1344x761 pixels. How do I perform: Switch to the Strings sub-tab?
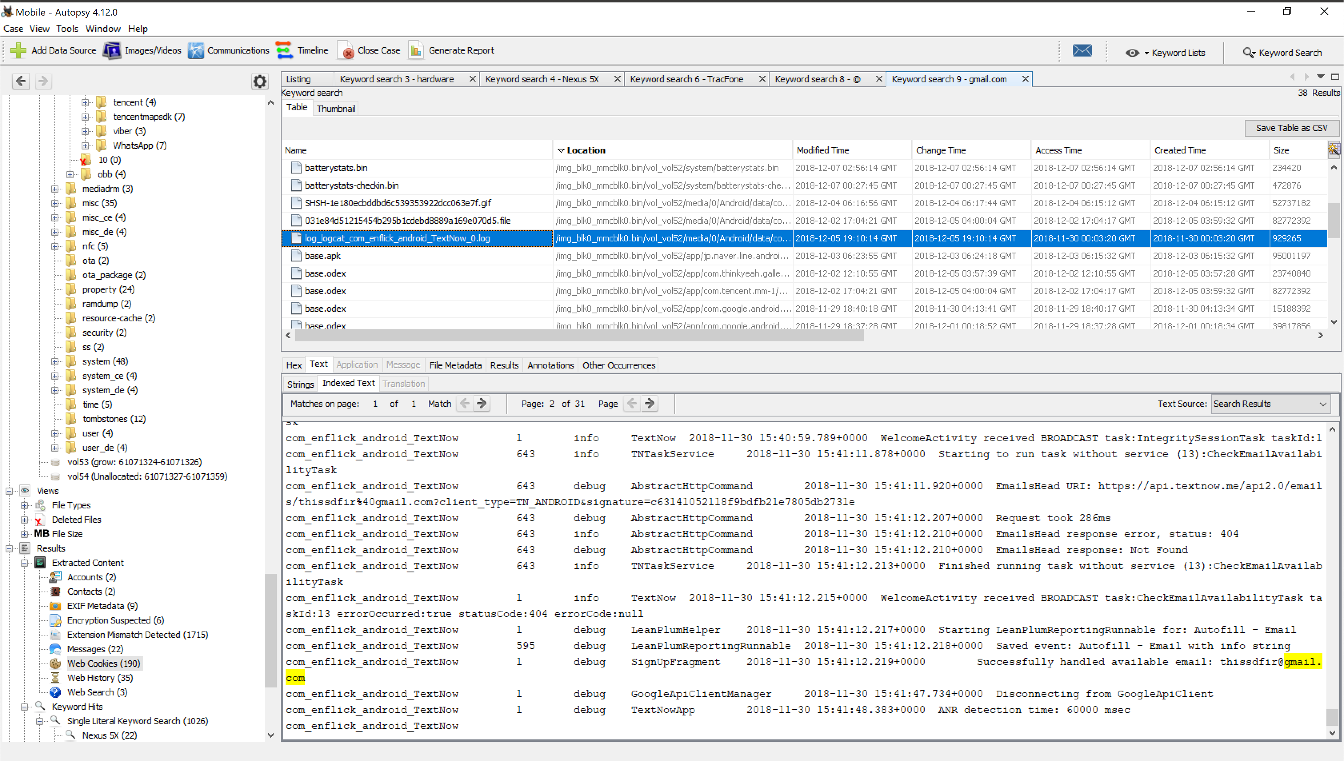pyautogui.click(x=300, y=384)
